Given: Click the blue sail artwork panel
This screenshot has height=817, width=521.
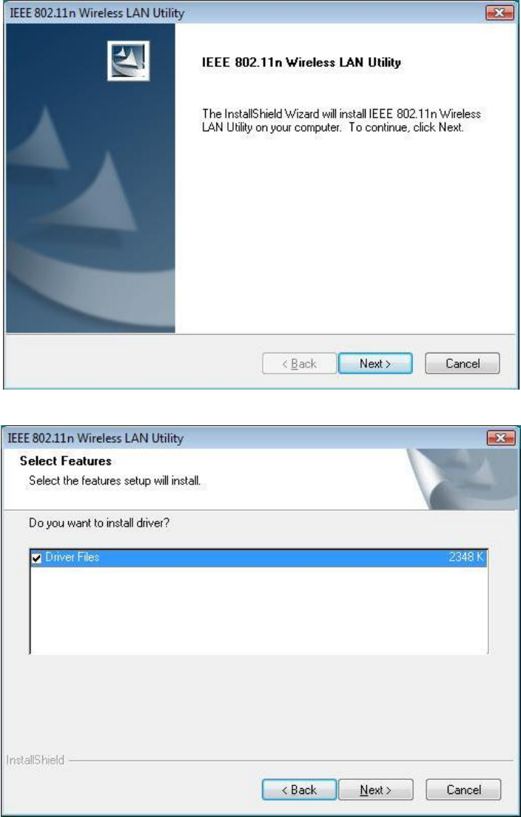Looking at the screenshot, I should [x=90, y=179].
